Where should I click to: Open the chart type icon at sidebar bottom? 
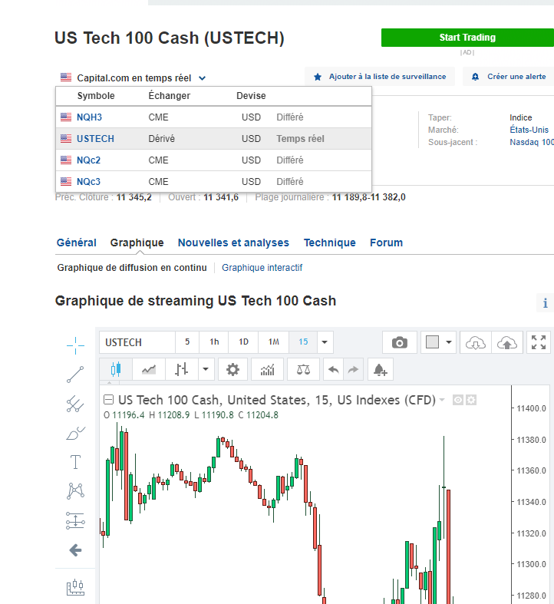click(75, 587)
